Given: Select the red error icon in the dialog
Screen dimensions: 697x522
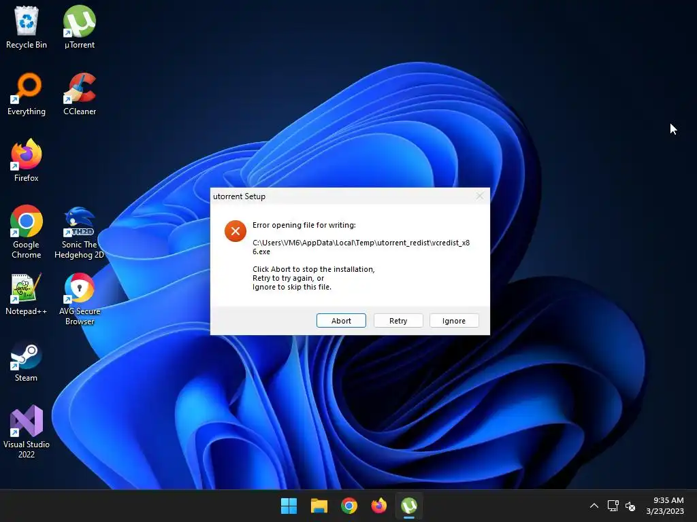Looking at the screenshot, I should coord(235,231).
